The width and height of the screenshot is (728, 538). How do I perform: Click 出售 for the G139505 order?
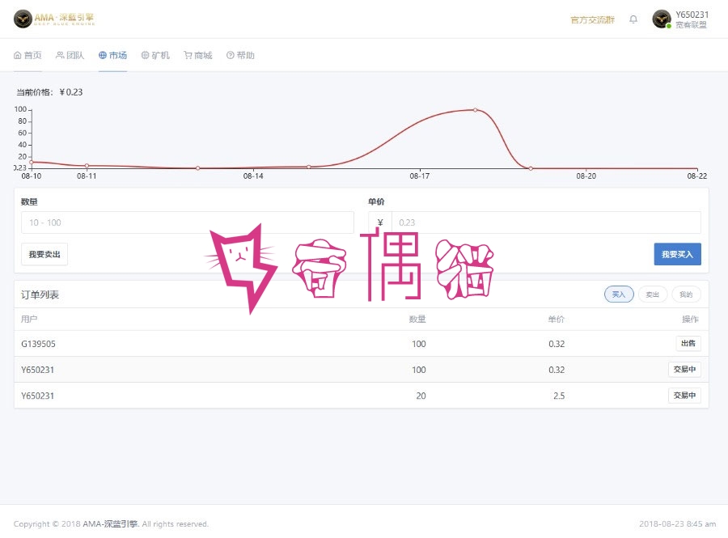pos(688,344)
